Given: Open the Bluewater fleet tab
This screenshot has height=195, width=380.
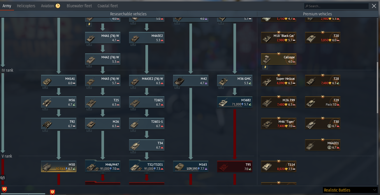Looking at the screenshot, I should tap(79, 6).
